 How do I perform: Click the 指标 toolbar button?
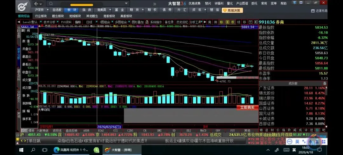pyautogui.click(x=78, y=22)
